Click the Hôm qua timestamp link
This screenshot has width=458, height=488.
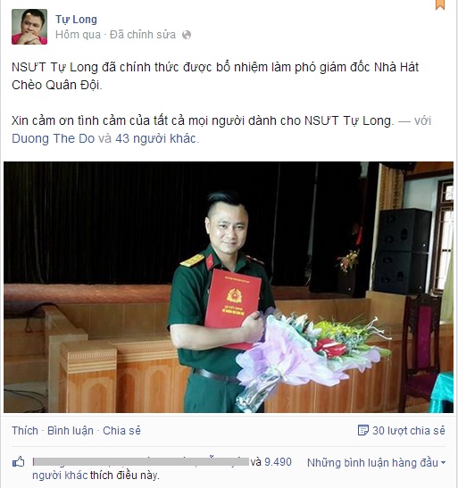coord(79,35)
